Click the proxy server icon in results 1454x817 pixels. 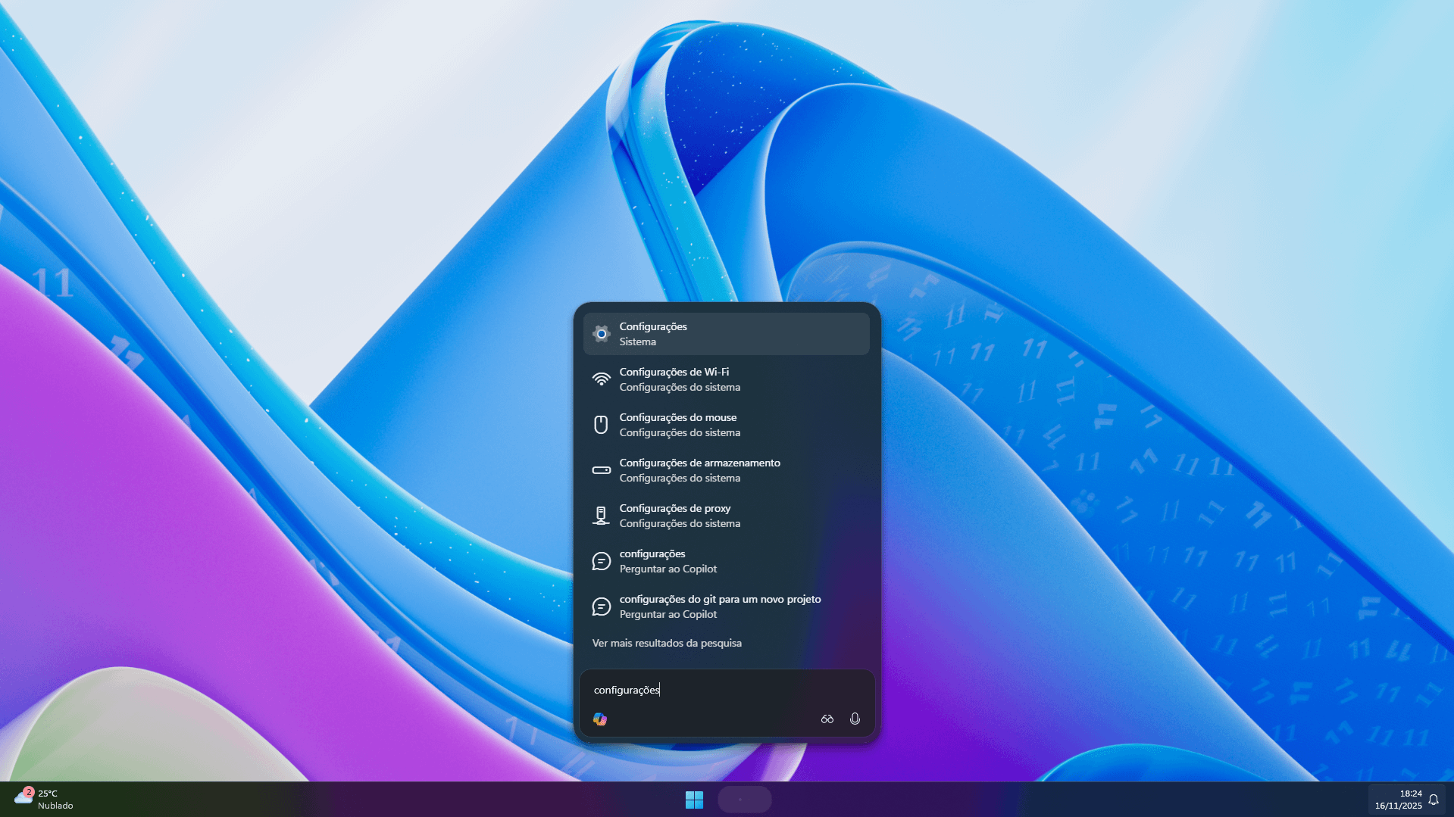pyautogui.click(x=601, y=516)
